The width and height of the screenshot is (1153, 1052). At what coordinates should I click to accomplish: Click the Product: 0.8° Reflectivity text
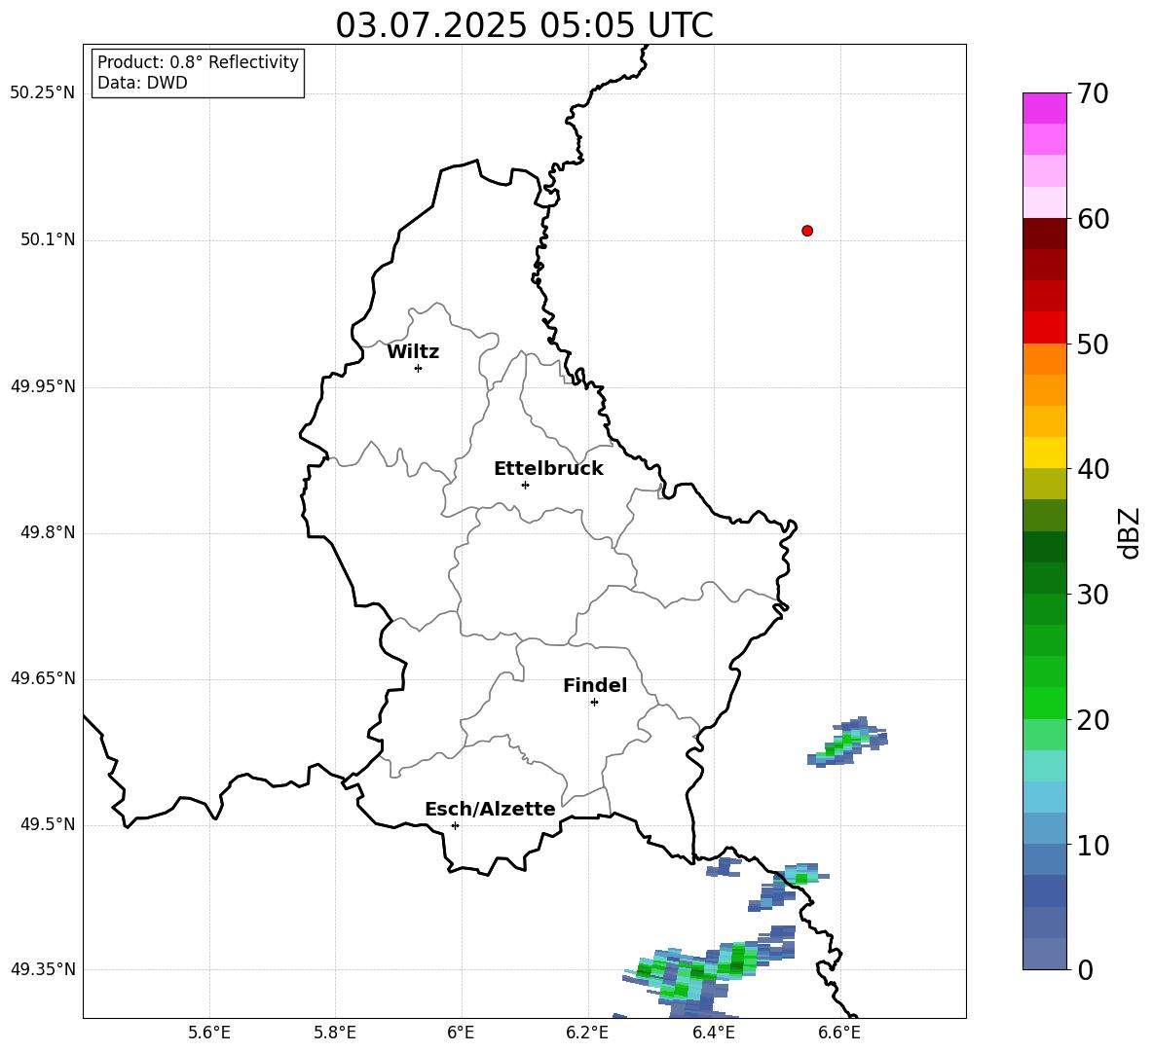pyautogui.click(x=198, y=61)
